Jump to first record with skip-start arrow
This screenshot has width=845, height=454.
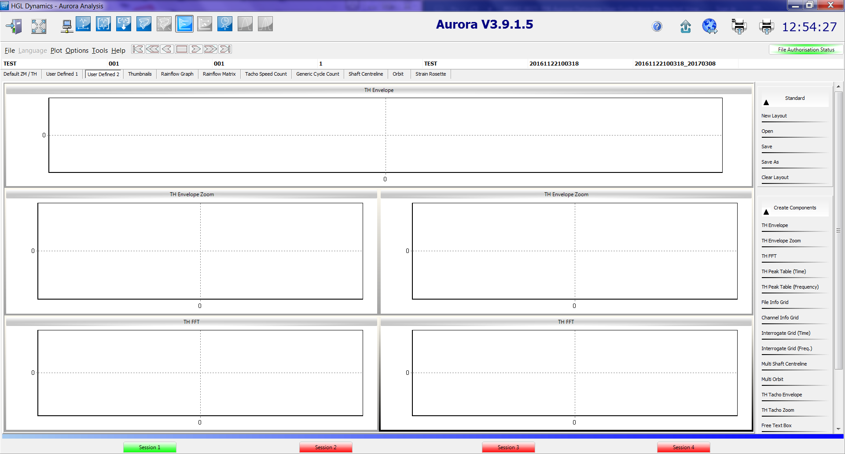point(138,49)
